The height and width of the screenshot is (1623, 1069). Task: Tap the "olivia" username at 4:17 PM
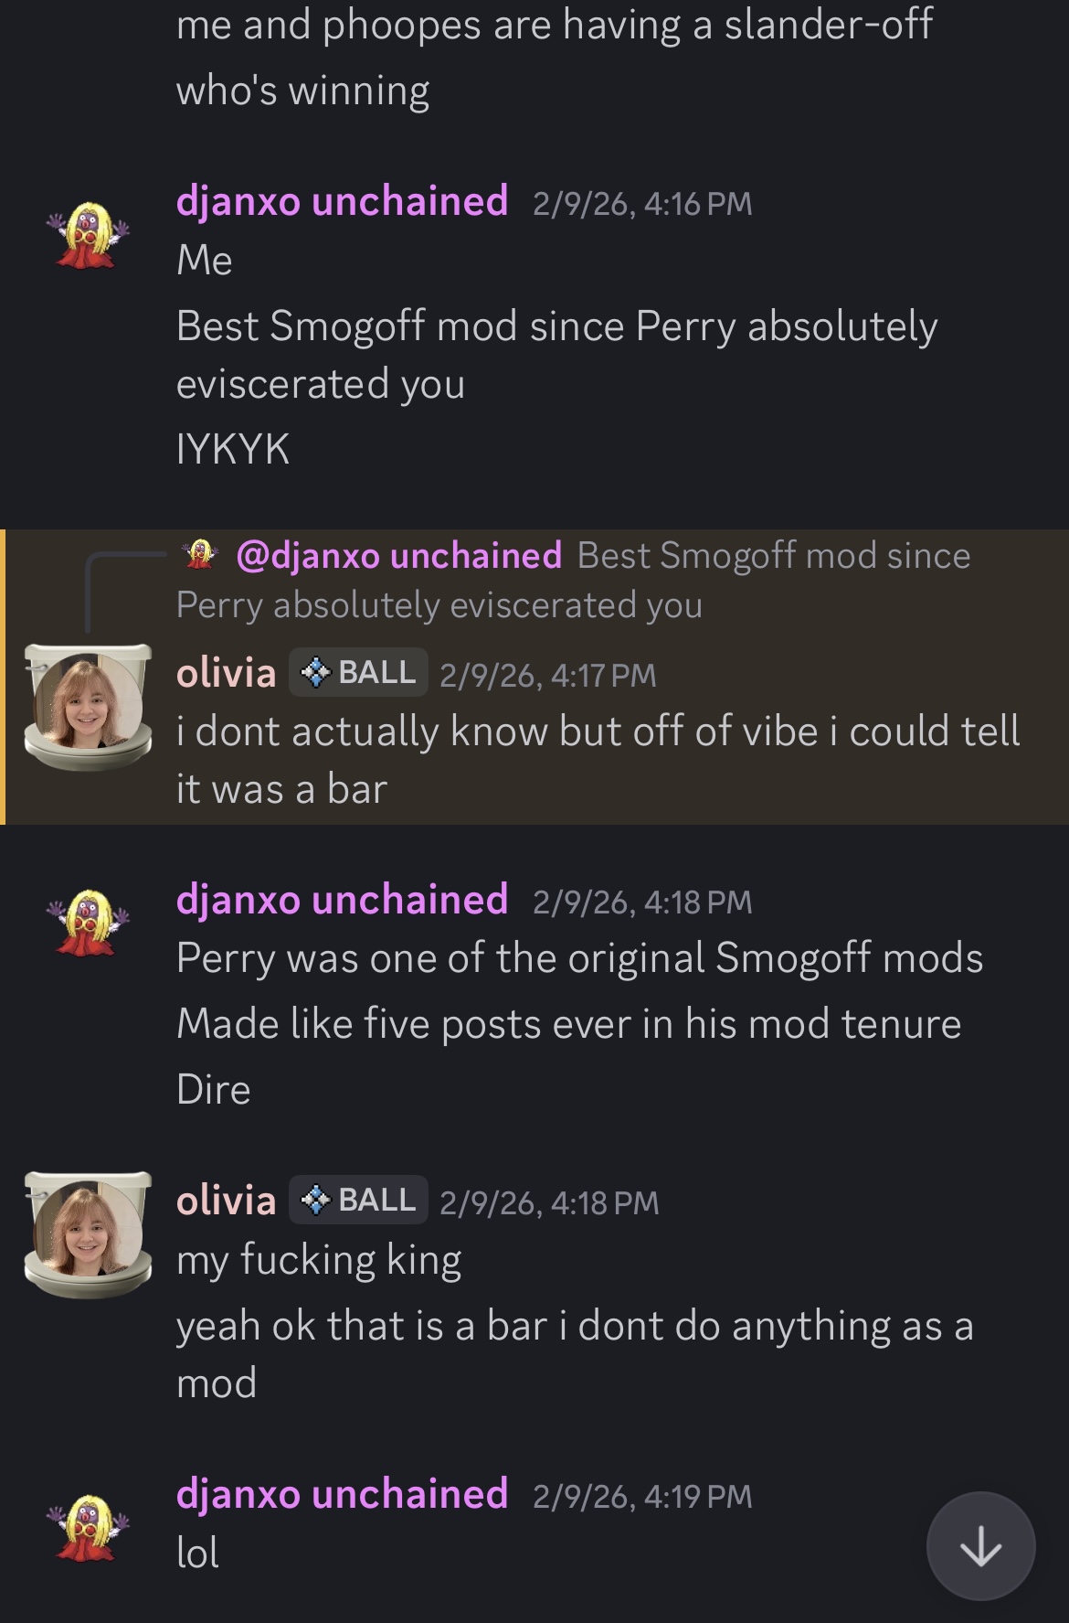click(x=226, y=673)
